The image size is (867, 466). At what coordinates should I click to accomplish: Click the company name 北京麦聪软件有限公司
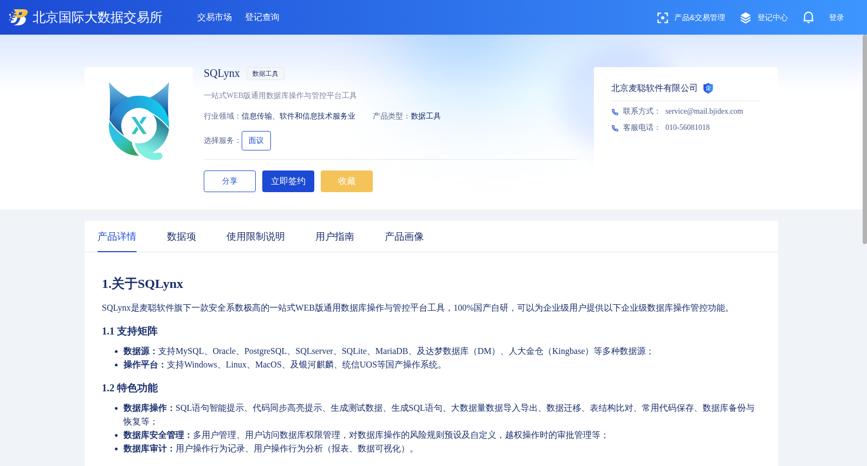tap(655, 88)
